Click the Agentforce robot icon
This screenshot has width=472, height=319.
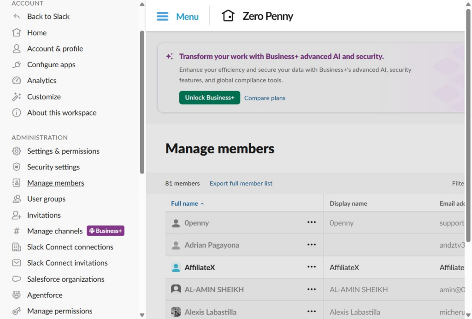[x=17, y=295]
